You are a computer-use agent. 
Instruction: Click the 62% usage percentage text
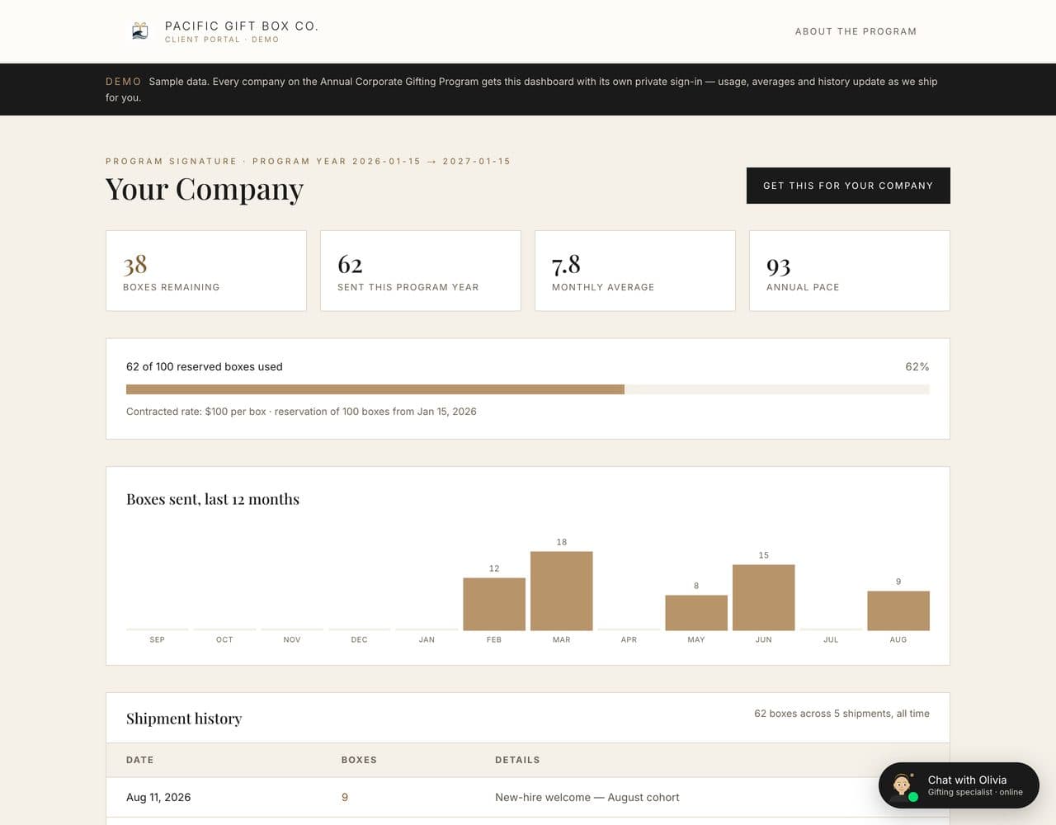click(x=917, y=366)
